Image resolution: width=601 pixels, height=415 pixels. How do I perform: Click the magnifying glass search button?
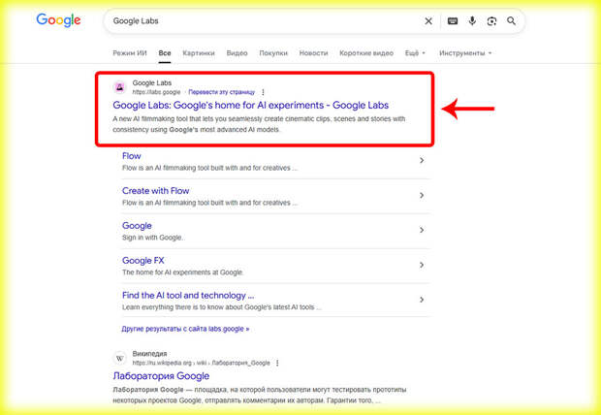(x=512, y=20)
